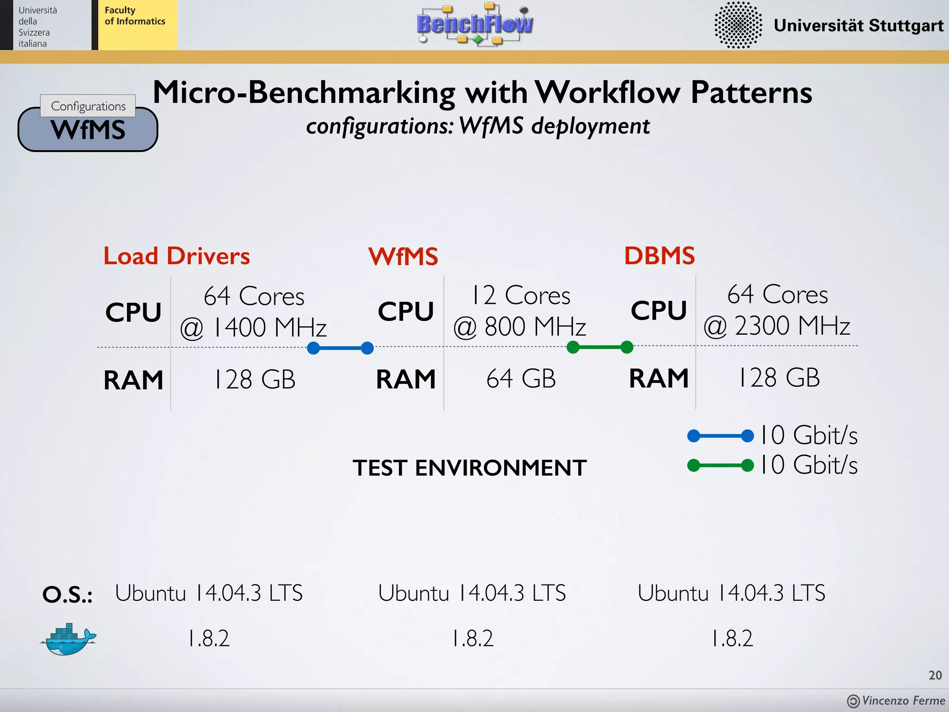Click the slide number 20

pyautogui.click(x=935, y=675)
